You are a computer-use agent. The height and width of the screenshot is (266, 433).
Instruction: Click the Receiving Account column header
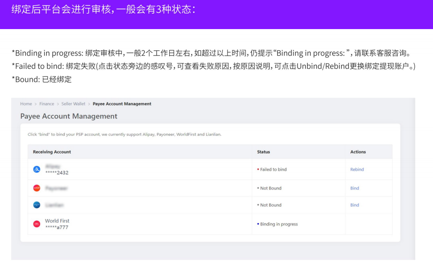coord(52,152)
